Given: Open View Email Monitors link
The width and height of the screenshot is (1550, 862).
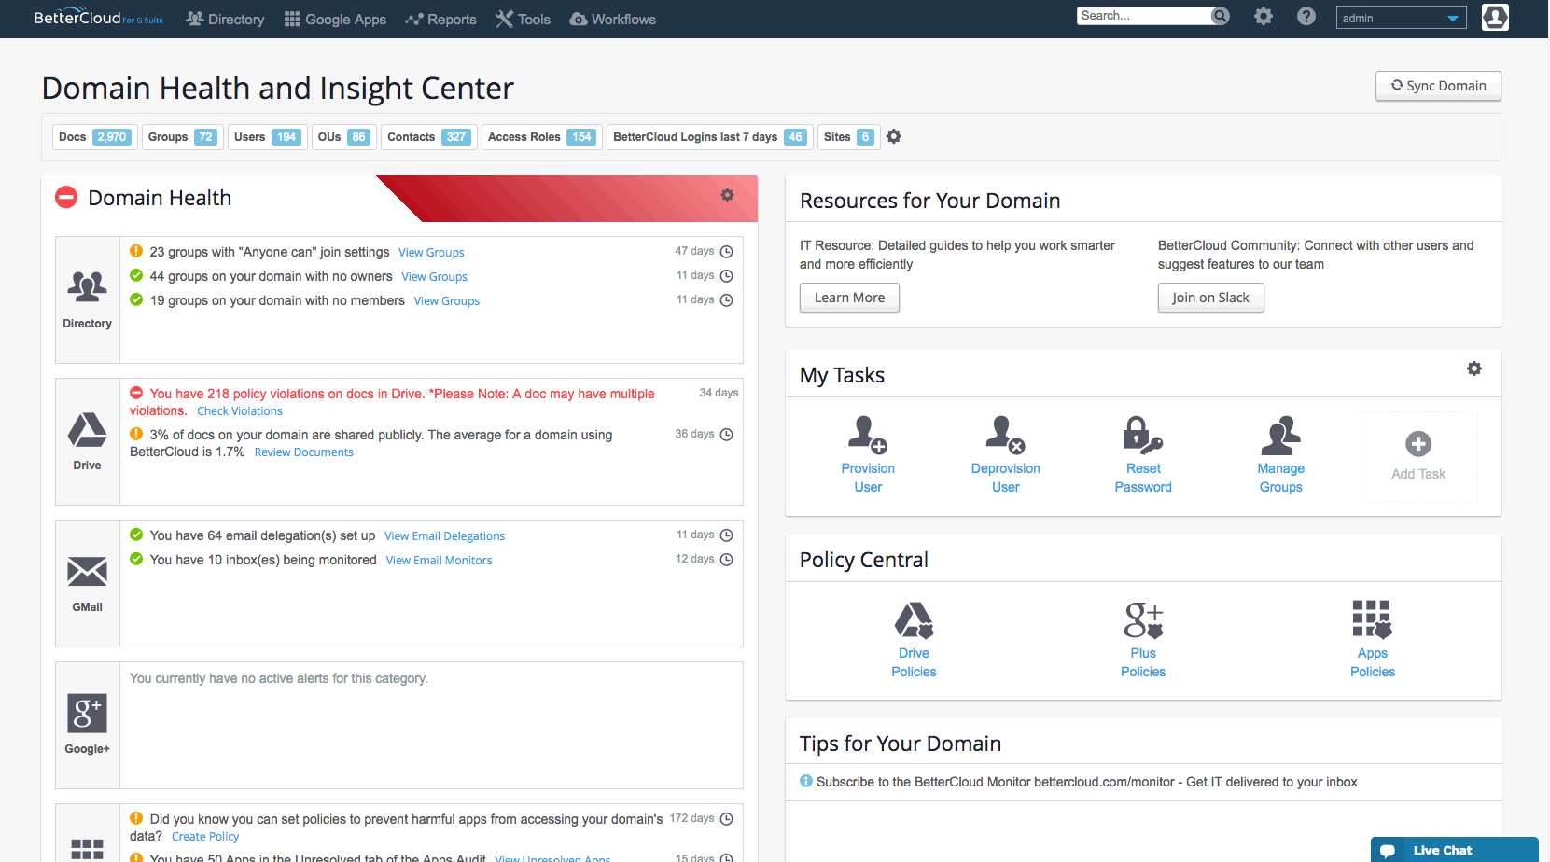Looking at the screenshot, I should tap(439, 561).
